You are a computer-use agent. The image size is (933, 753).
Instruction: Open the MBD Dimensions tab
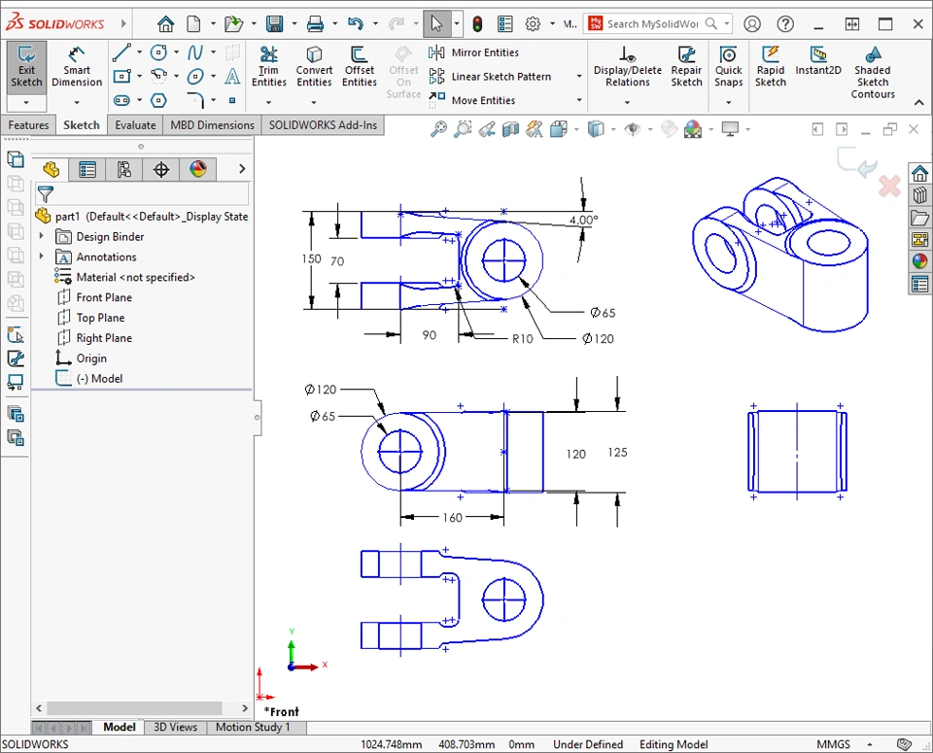tap(212, 125)
